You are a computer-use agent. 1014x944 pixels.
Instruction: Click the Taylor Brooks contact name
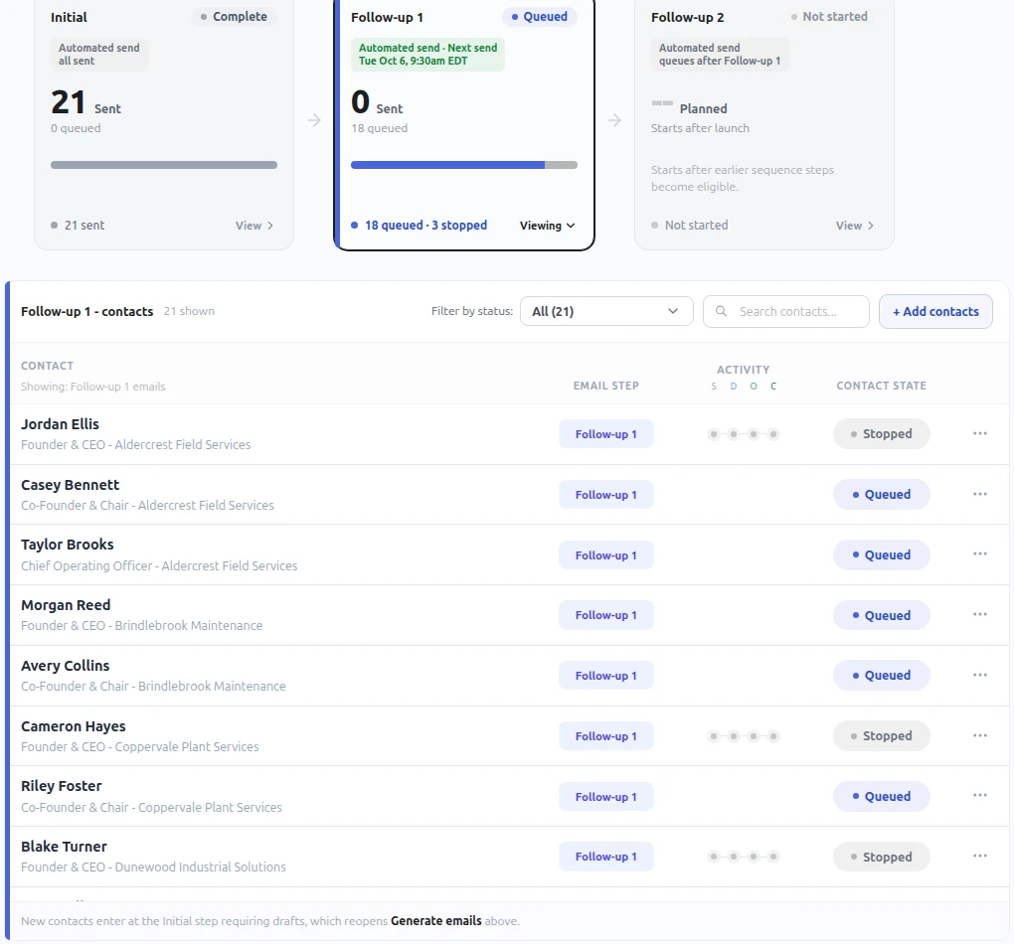click(x=68, y=545)
